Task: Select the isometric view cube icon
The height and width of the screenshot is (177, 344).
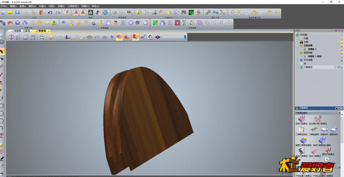Action: pyautogui.click(x=11, y=37)
